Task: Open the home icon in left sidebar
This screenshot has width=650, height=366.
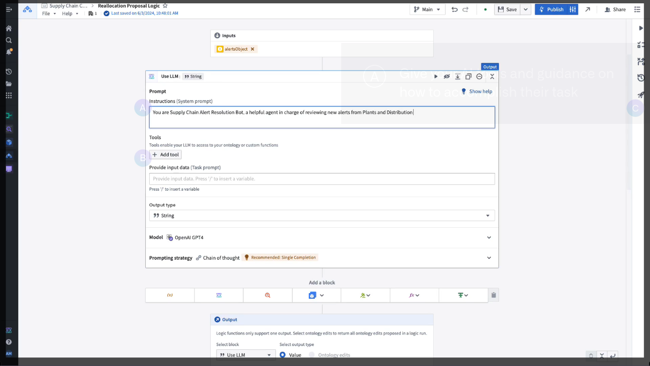Action: pos(9,28)
